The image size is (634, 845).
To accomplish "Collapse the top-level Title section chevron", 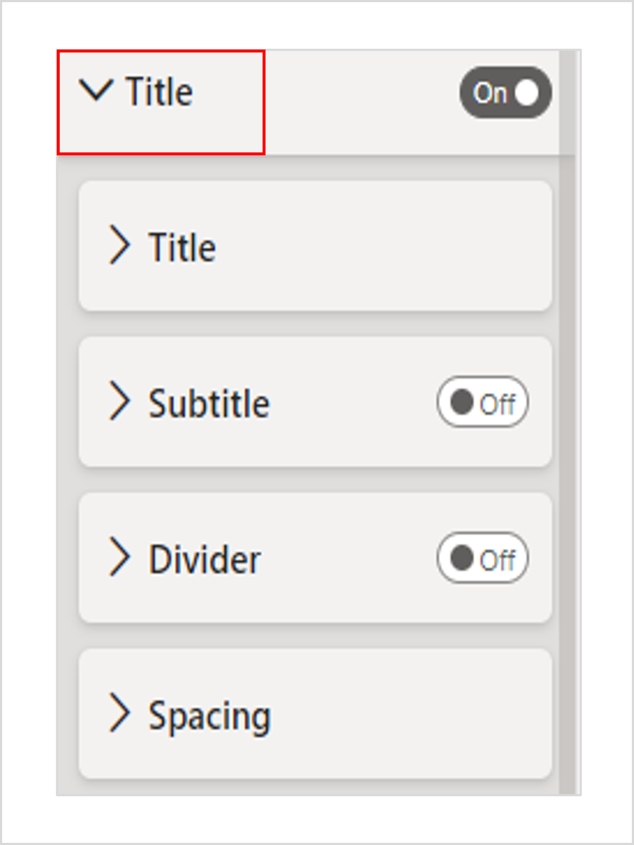I will pos(96,90).
